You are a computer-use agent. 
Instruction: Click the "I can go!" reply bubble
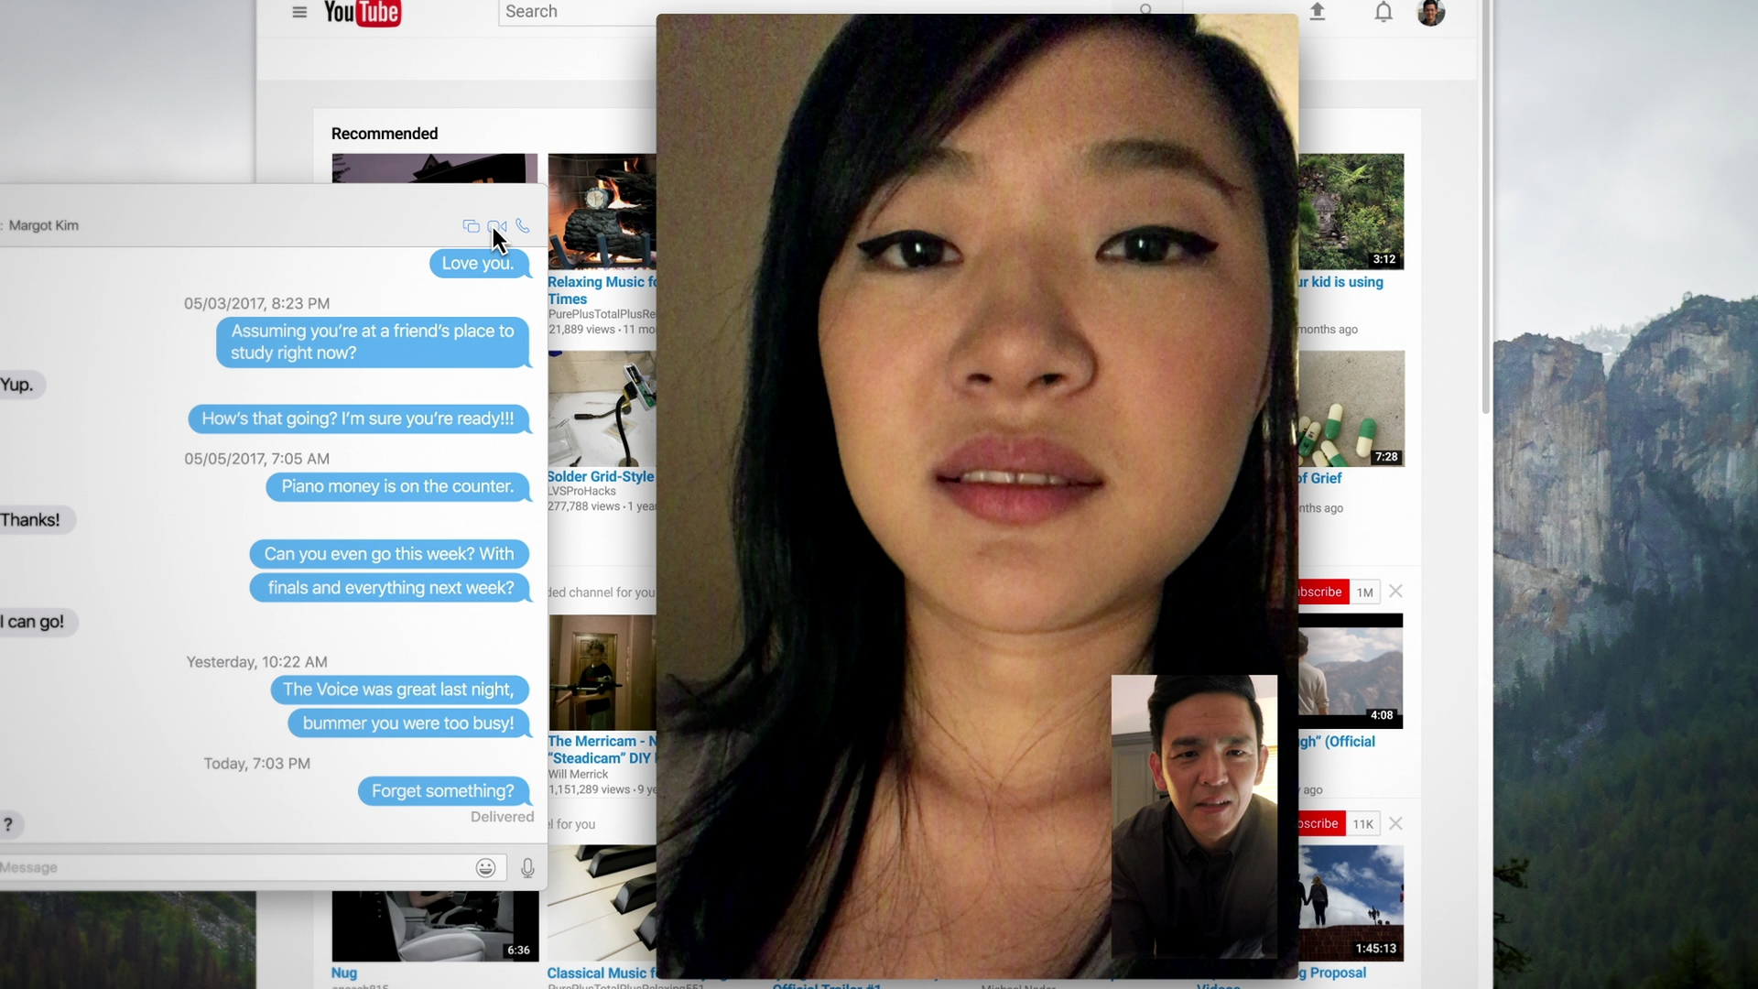coord(37,622)
